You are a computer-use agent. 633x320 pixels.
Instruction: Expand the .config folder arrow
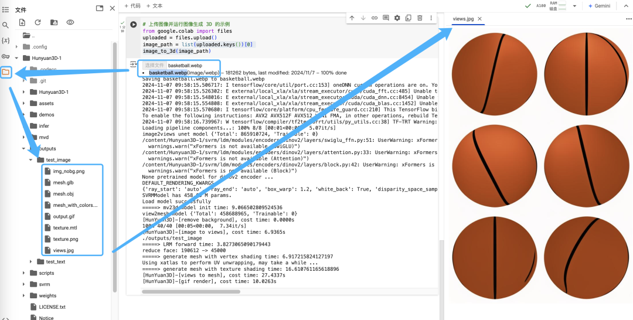[x=16, y=47]
